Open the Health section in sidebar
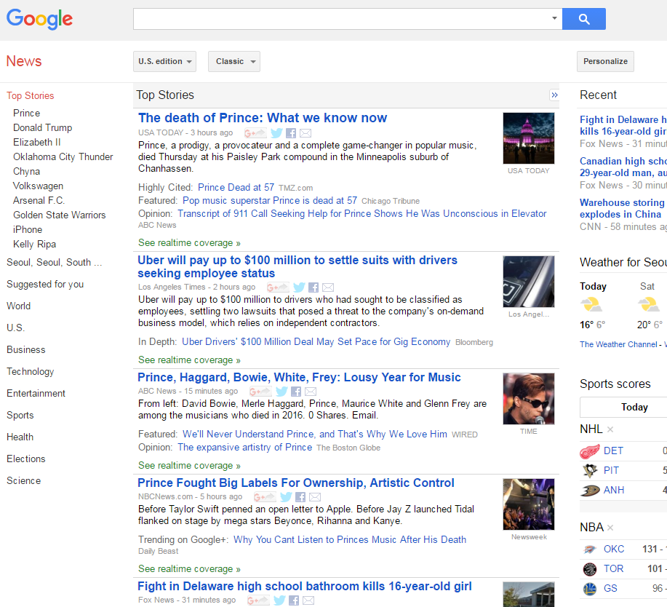Viewport: 667px width, 607px height. (x=20, y=437)
